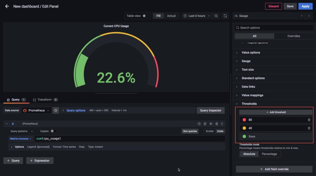316x176 pixels.
Task: Expand Value options section
Action: [251, 53]
